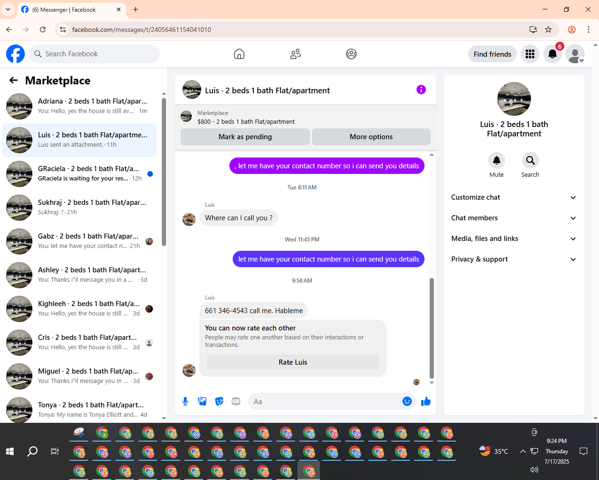Attach a photo or file icon

pyautogui.click(x=202, y=401)
